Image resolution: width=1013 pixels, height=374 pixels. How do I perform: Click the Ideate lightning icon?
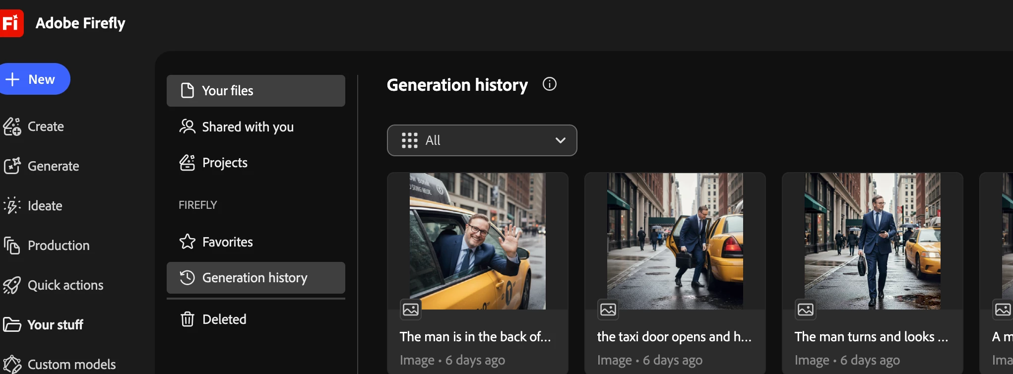coord(12,205)
